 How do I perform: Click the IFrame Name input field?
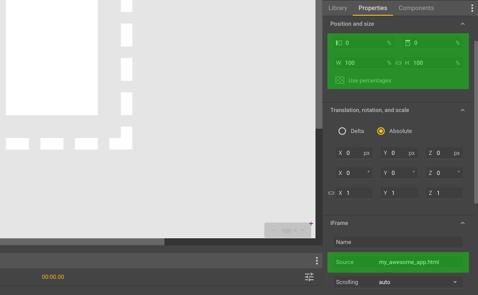pos(398,242)
